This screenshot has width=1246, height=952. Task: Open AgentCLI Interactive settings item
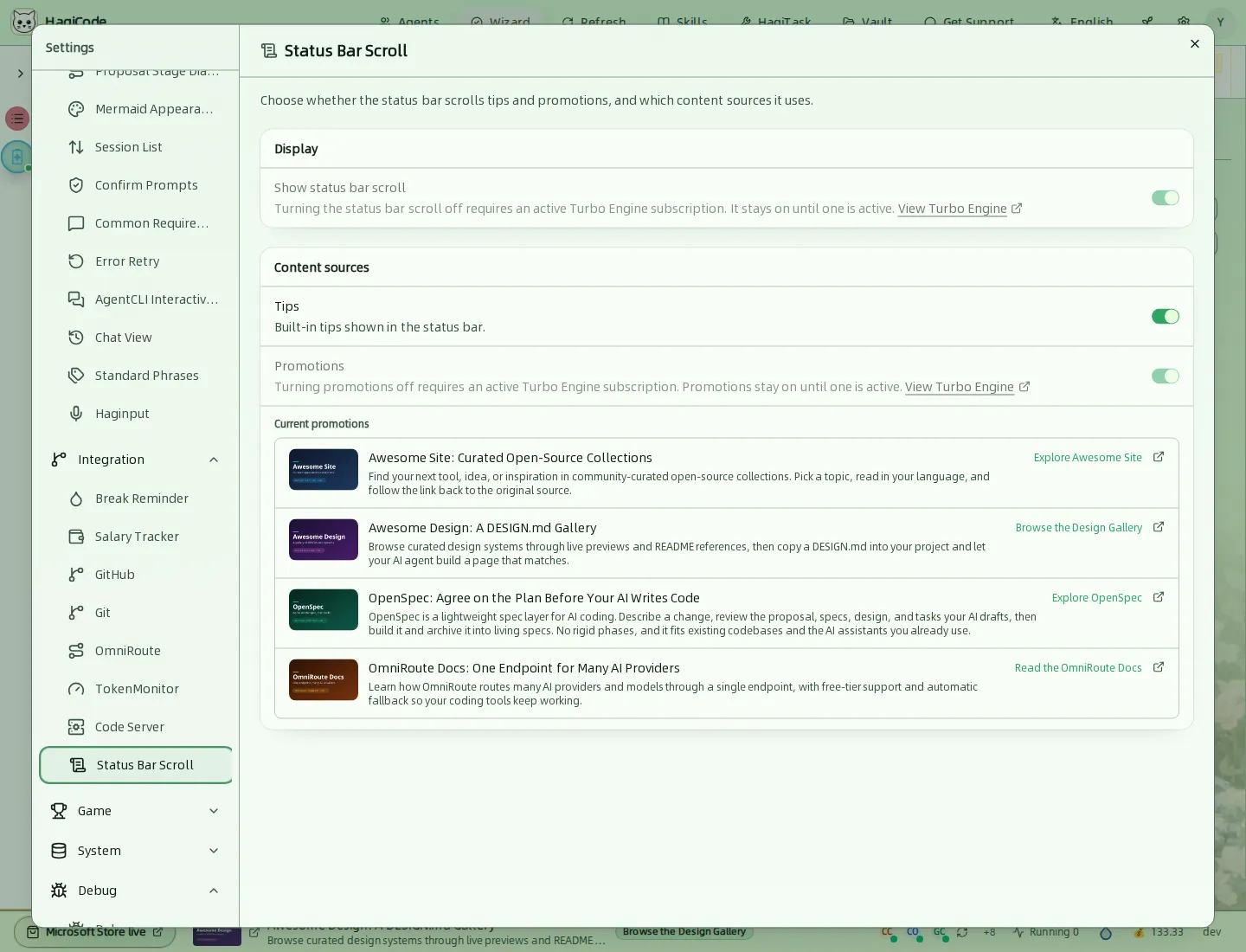[136, 299]
